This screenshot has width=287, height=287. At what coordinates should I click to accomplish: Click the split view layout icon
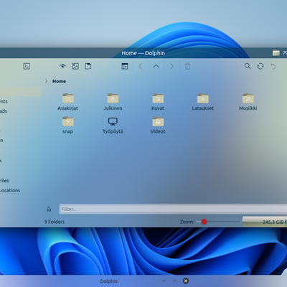click(125, 66)
